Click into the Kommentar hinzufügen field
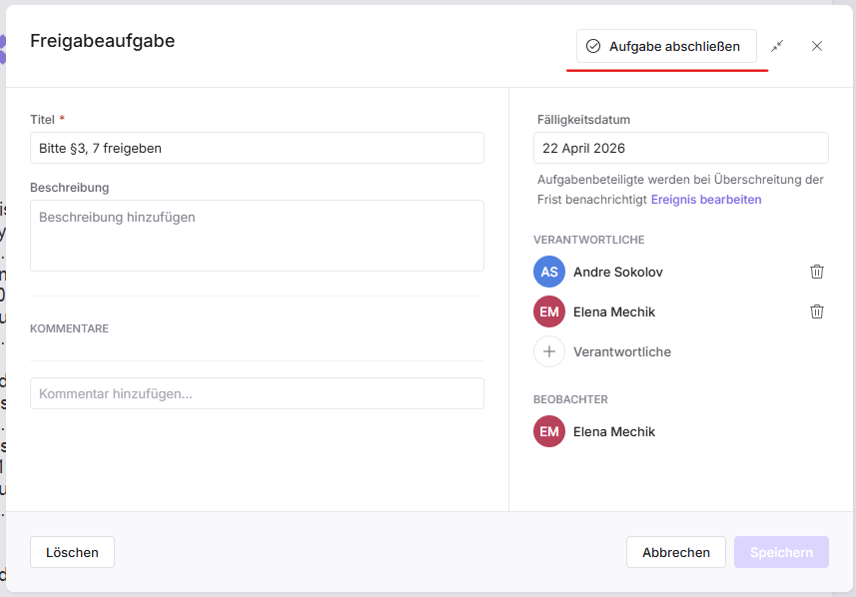This screenshot has height=597, width=856. tap(257, 393)
